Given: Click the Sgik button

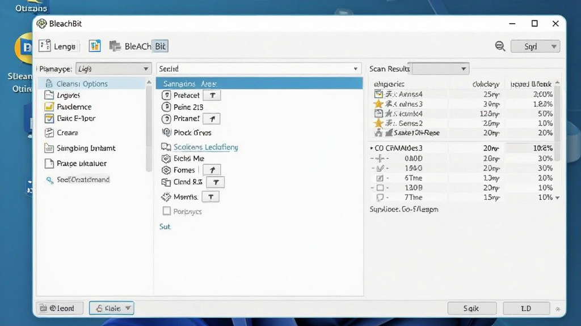Looking at the screenshot, I should click(x=471, y=308).
